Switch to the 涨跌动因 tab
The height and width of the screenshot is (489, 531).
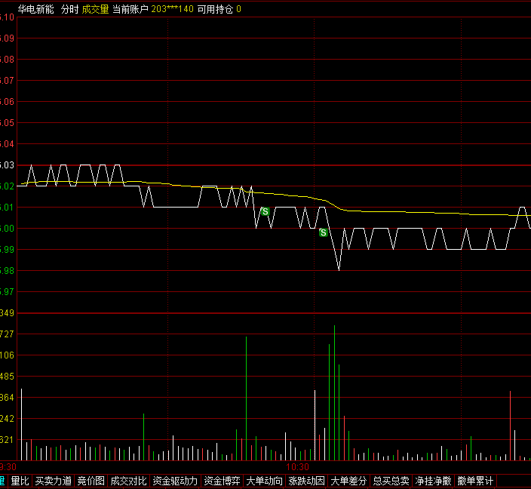click(306, 481)
